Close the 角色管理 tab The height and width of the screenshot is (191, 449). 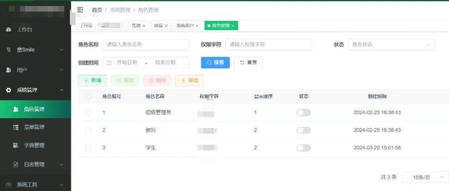pos(233,26)
